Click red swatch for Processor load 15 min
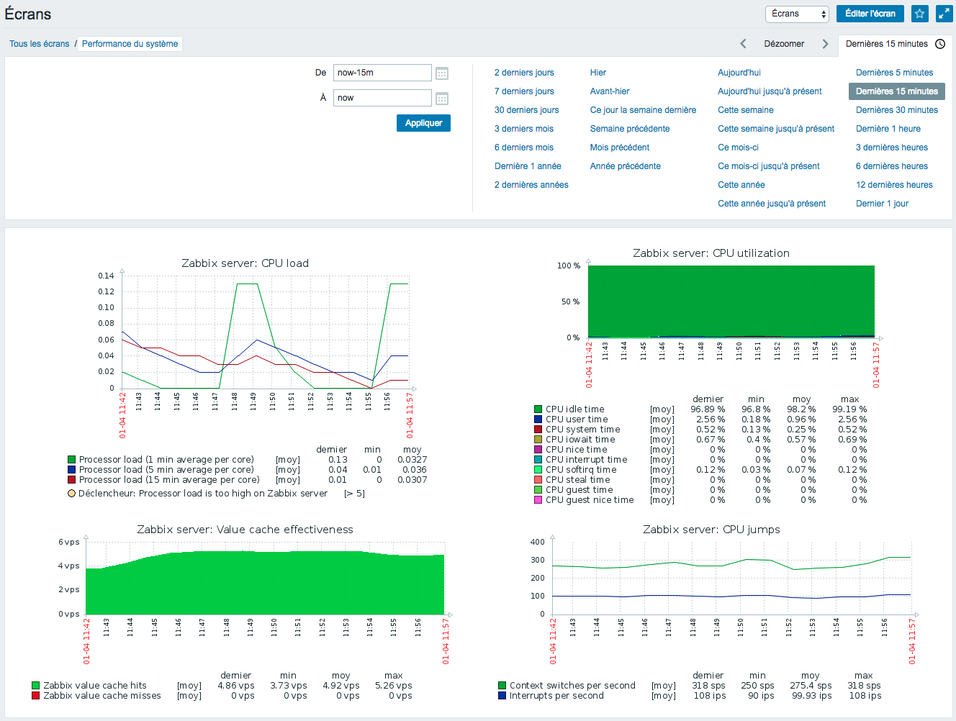This screenshot has width=956, height=721. pyautogui.click(x=71, y=480)
